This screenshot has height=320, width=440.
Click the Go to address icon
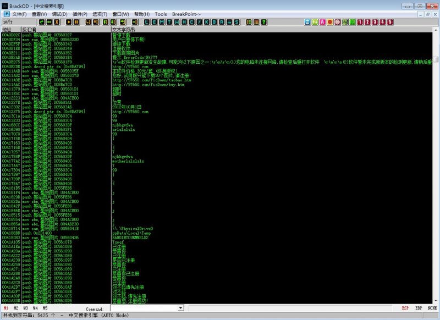click(135, 22)
